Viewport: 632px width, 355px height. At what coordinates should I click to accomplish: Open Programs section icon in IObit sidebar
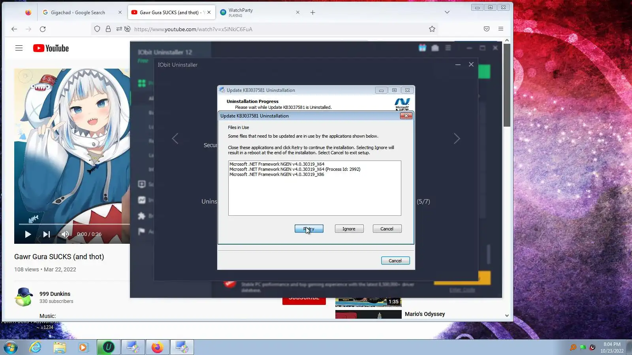tap(142, 83)
